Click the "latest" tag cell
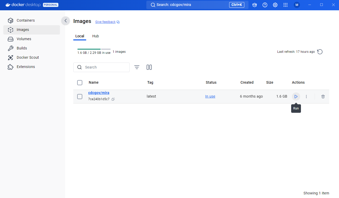 click(x=151, y=97)
